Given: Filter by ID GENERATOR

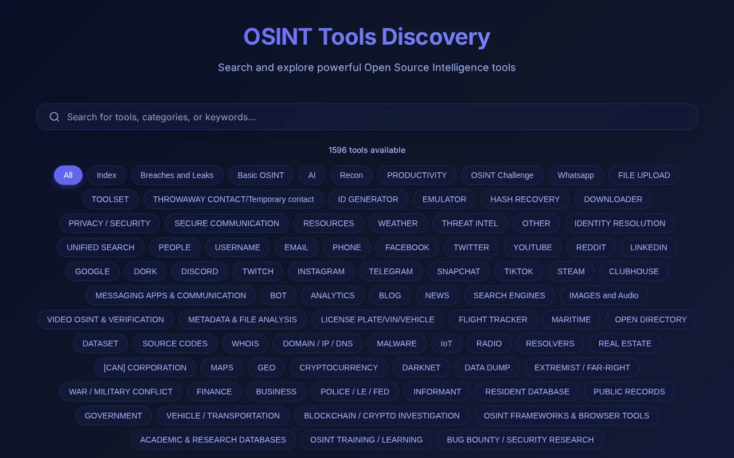Looking at the screenshot, I should tap(368, 199).
